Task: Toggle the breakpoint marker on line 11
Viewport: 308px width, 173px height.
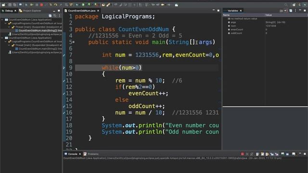Action: click(64, 81)
